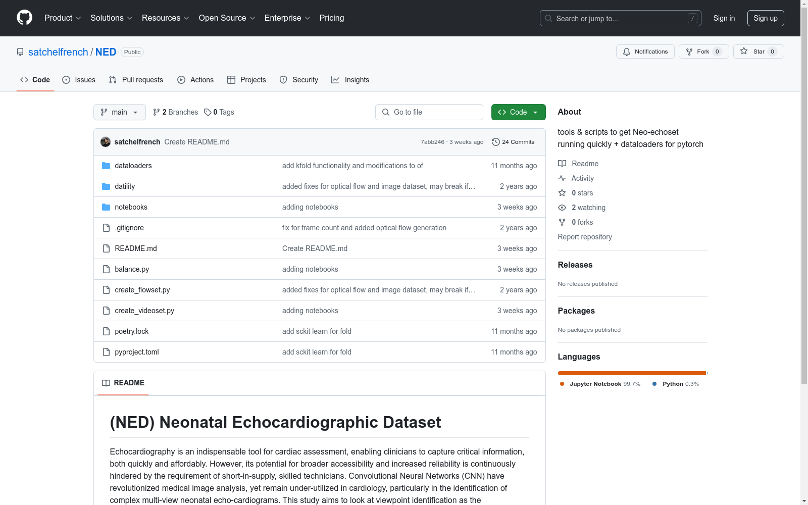Click the Jupyter Notebook 99.7% language entry

point(600,384)
